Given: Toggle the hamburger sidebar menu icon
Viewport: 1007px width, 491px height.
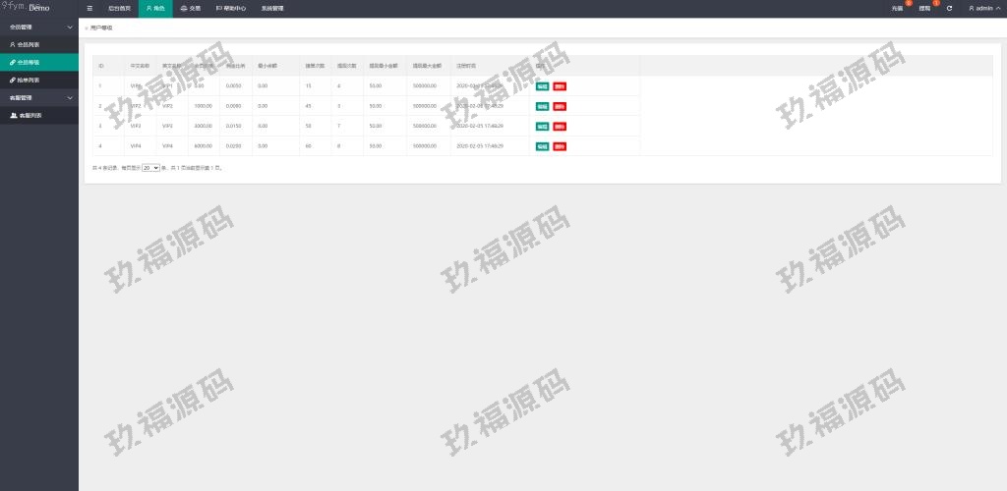Looking at the screenshot, I should [89, 8].
